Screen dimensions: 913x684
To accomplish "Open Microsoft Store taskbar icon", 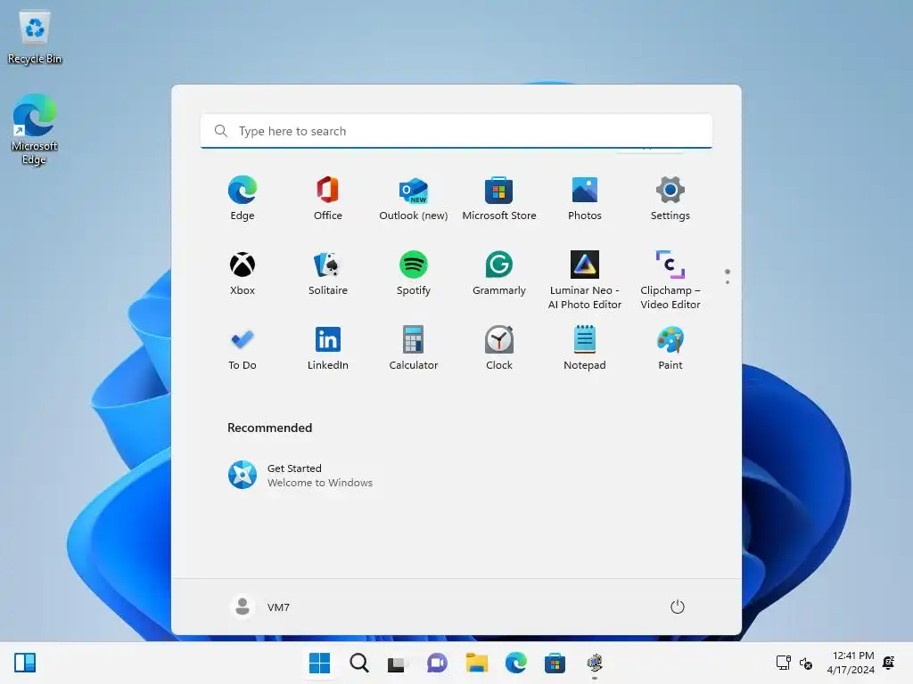I will (x=555, y=663).
